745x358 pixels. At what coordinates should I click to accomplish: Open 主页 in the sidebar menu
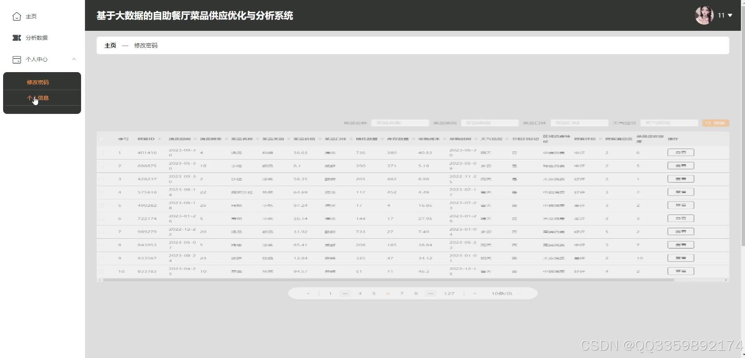31,16
